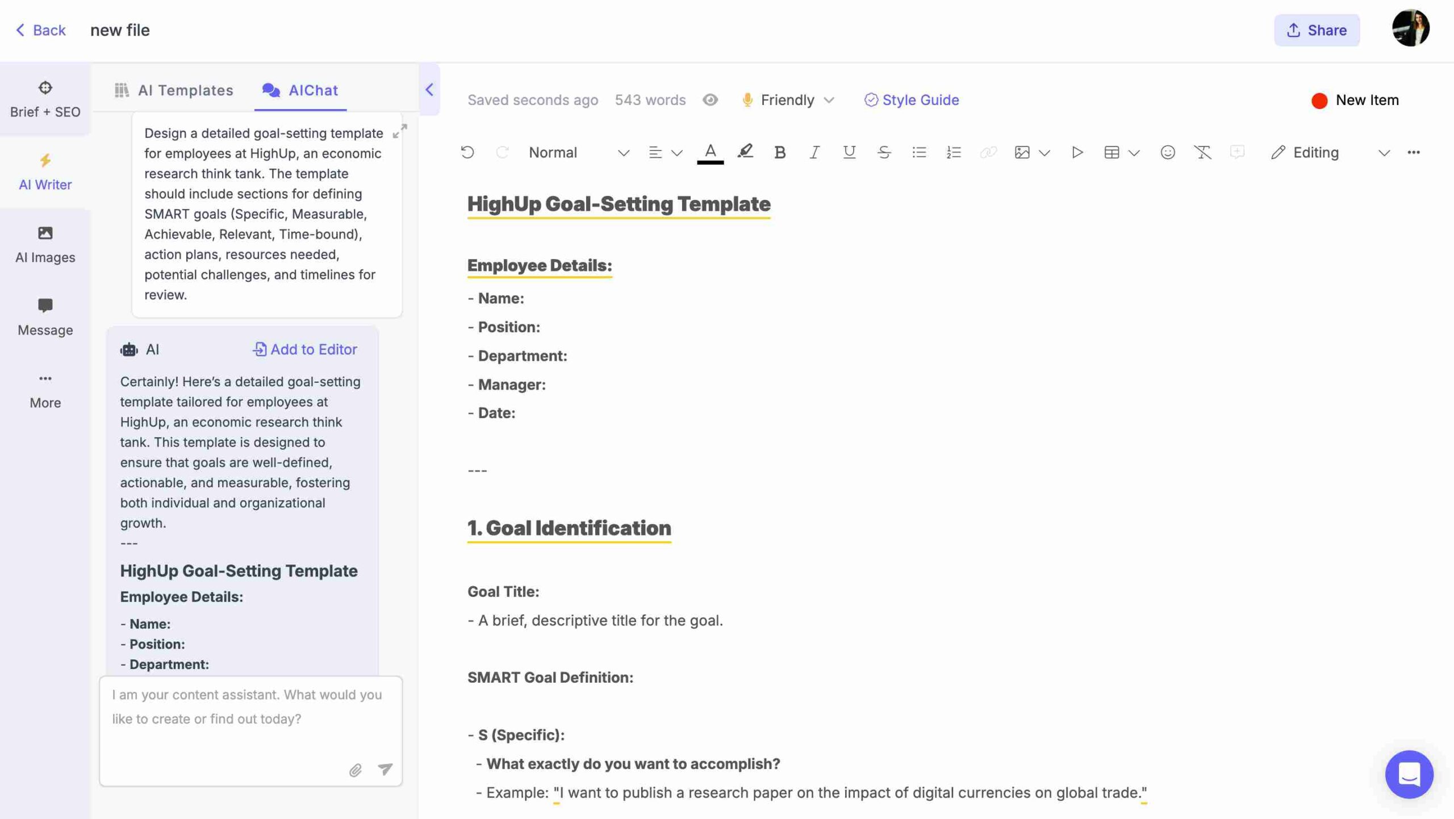Toggle italic formatting
This screenshot has width=1454, height=819.
(x=814, y=152)
